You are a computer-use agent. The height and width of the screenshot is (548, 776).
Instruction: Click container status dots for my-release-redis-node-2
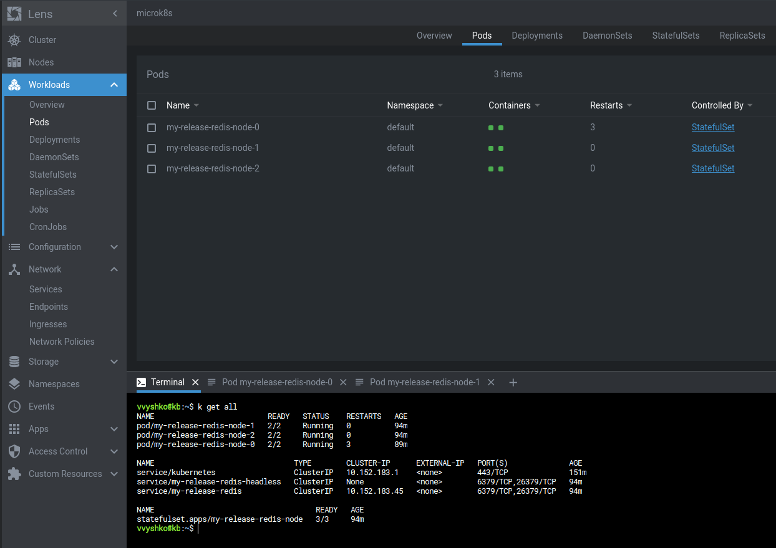[496, 169]
